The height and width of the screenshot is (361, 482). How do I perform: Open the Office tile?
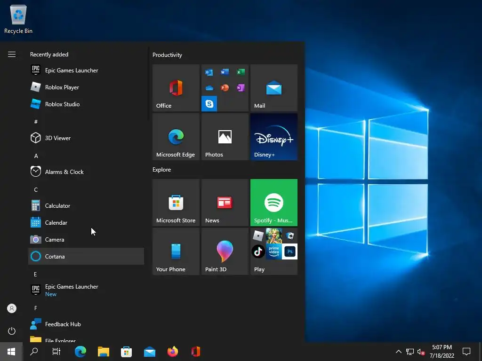coord(176,88)
